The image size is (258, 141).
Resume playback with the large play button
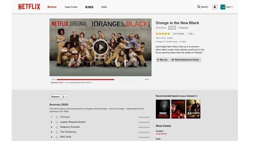[100, 47]
